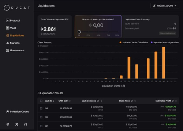Go to the Markets page
This screenshot has width=183, height=131.
(x=13, y=43)
